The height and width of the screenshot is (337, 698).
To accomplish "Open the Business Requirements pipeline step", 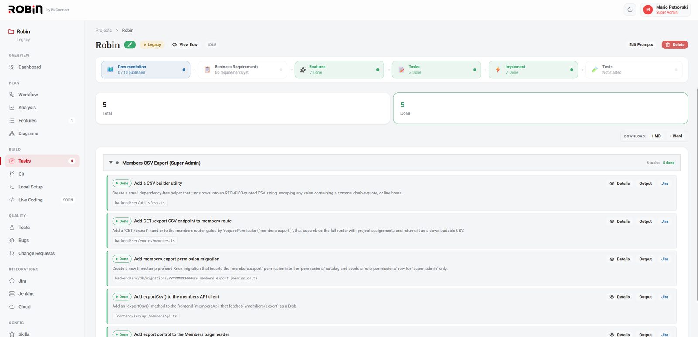I will [243, 70].
